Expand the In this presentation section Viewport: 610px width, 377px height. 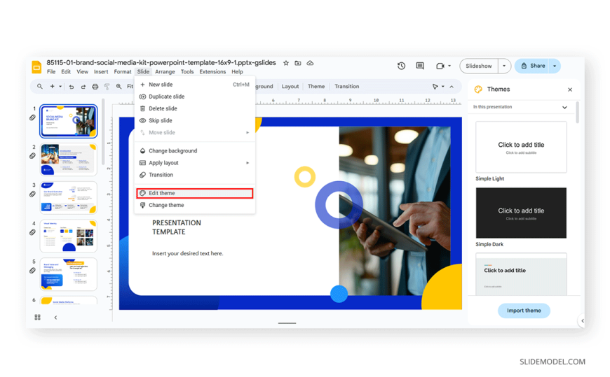564,107
